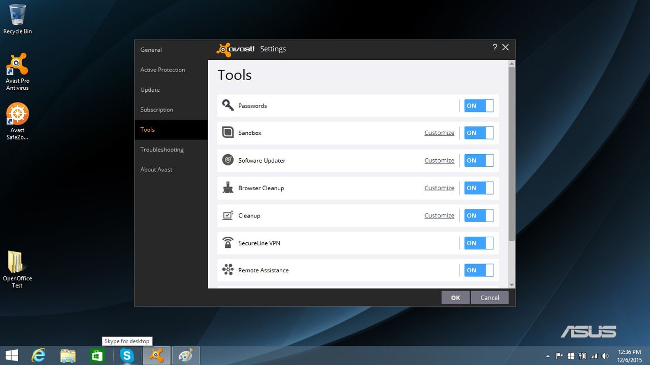Go to Active Protection settings
Screen dimensions: 650x365
tap(171, 69)
